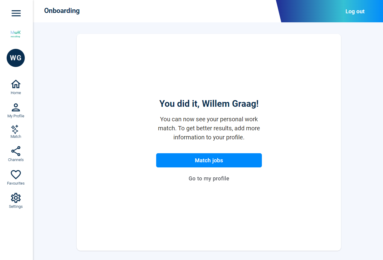Click the 'You did it, Willem Graag!' heading
Screen dimensions: 383x260
point(209,104)
